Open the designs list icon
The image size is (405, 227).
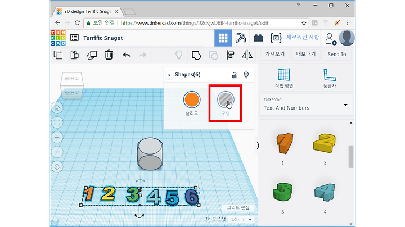(x=74, y=38)
